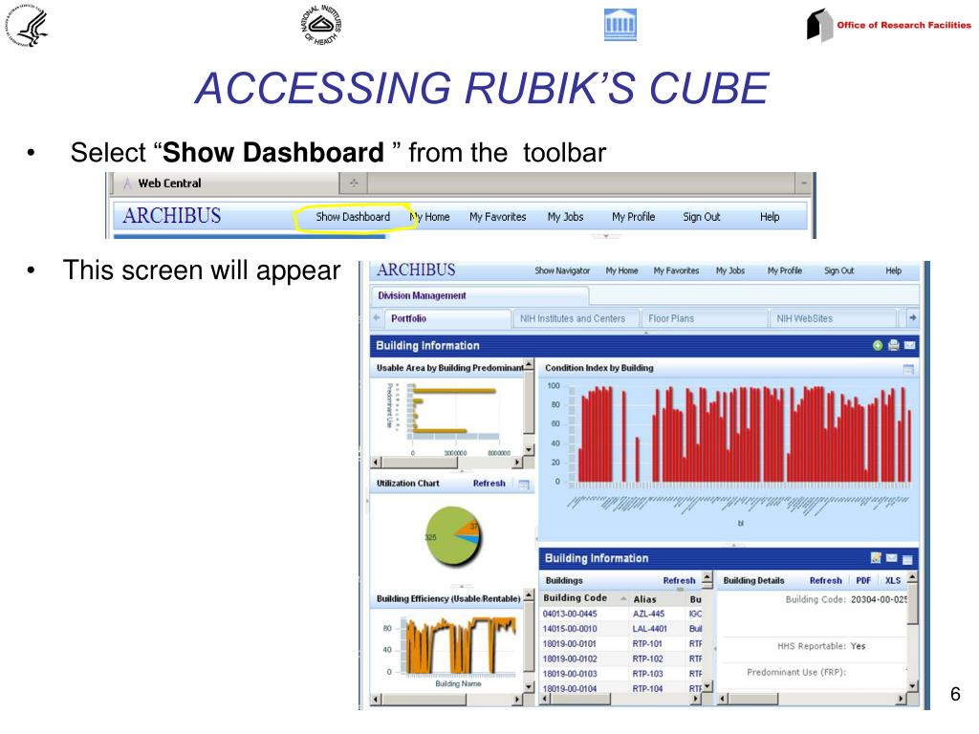Open Help in the dashboard toolbar
The width and height of the screenshot is (979, 734).
point(893,270)
